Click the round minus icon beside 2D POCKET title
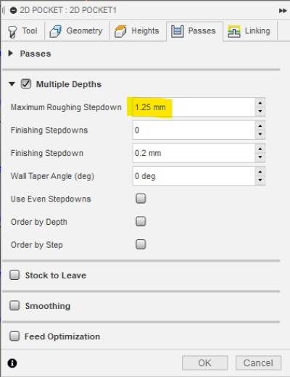Viewport: 290px width, 377px height. coord(13,10)
